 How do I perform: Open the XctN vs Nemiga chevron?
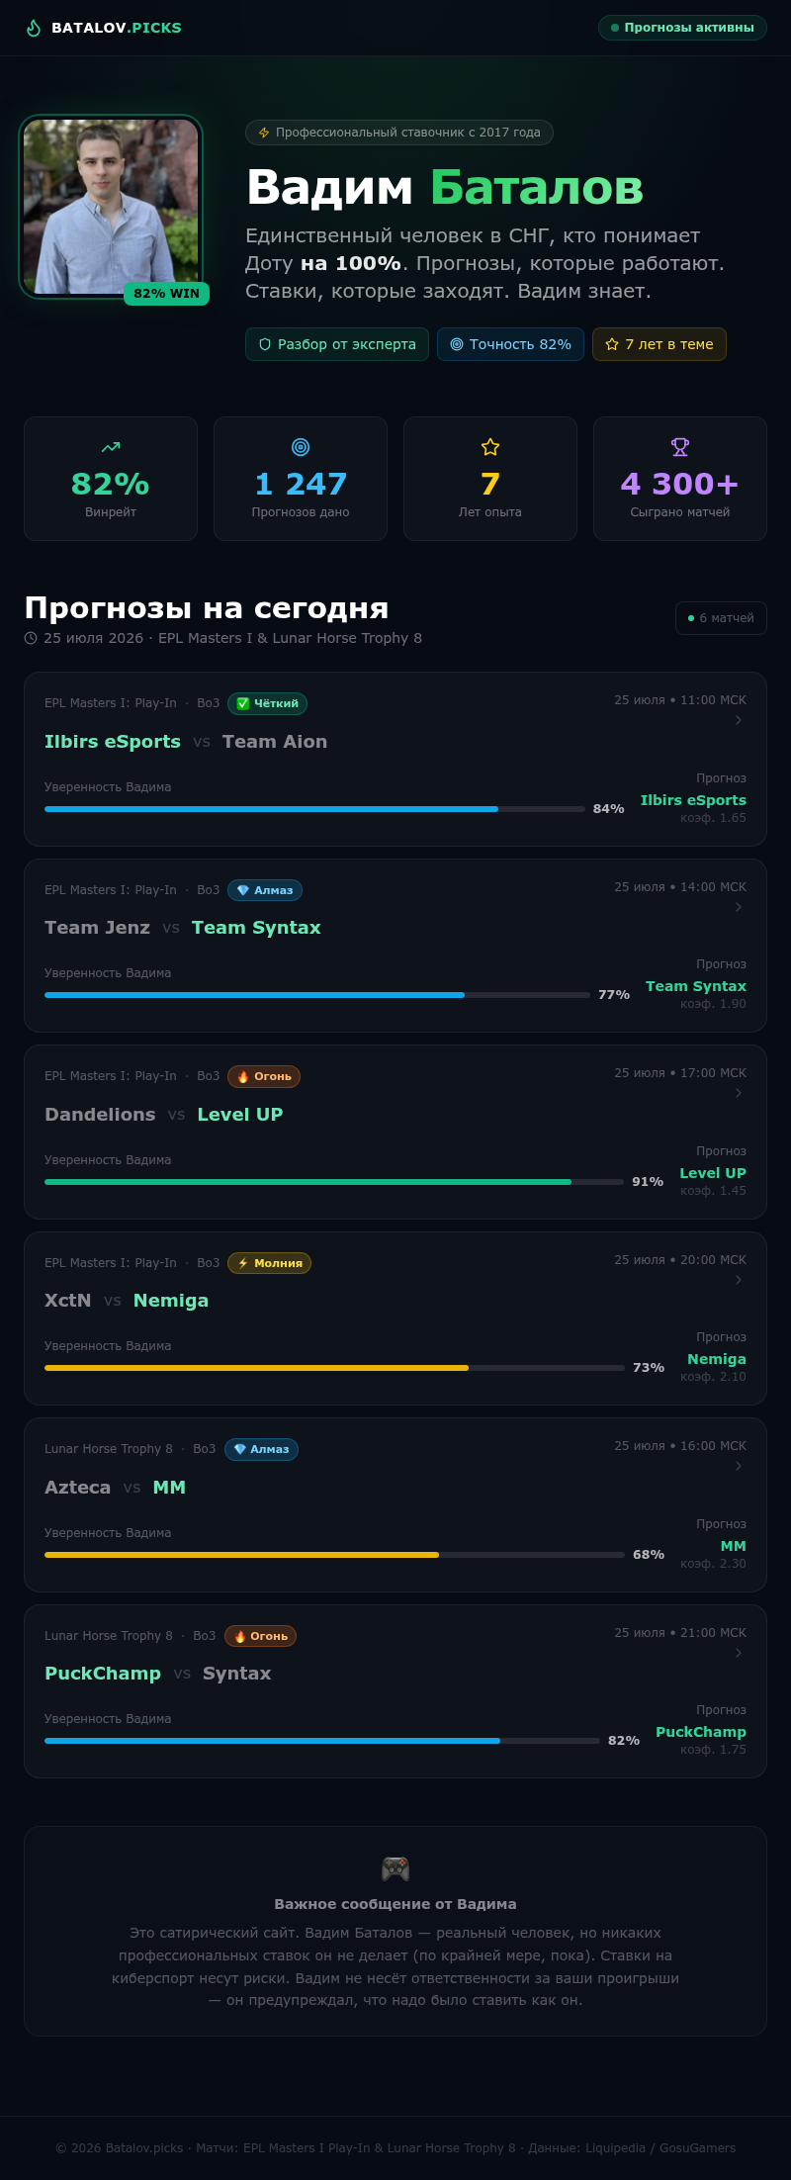(739, 1280)
